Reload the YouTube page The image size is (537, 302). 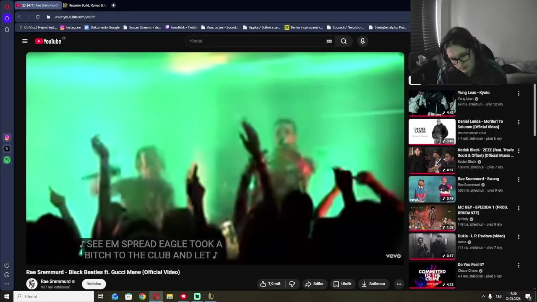[38, 17]
